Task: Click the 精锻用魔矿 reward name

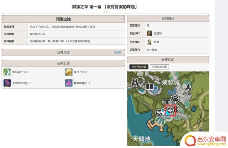Action: pos(80,83)
